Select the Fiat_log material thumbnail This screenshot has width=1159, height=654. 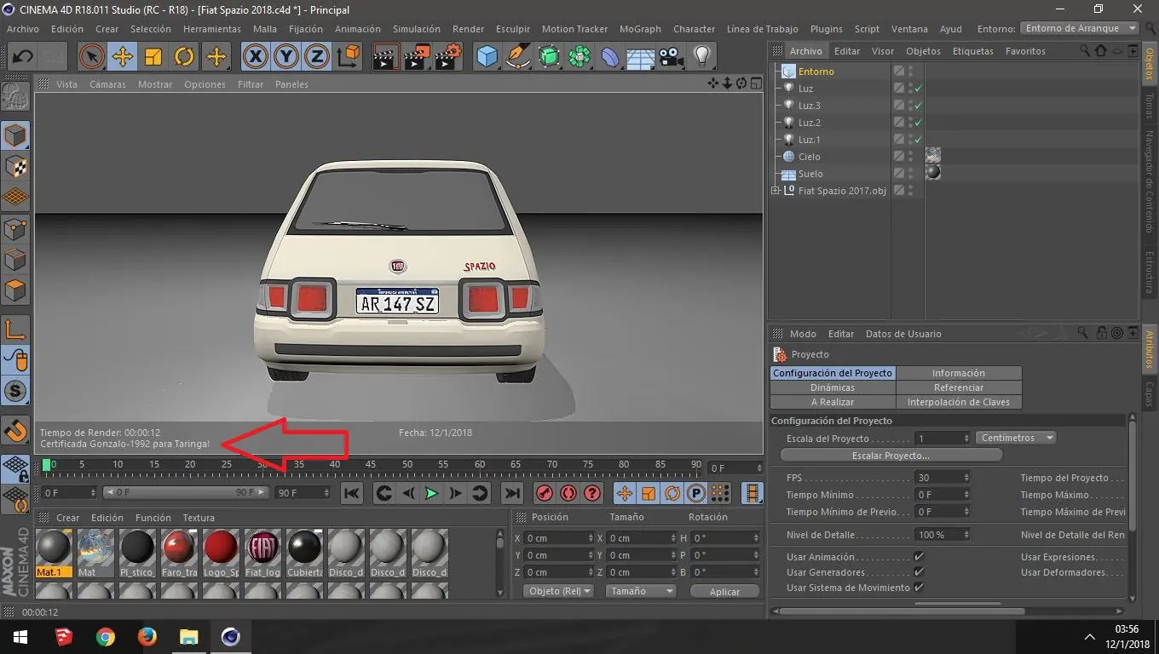tap(262, 548)
